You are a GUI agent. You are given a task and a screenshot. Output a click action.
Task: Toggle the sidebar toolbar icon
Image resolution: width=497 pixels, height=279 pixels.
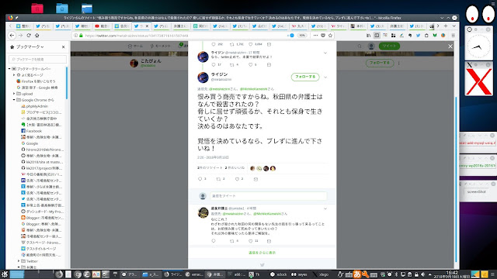pos(377,36)
